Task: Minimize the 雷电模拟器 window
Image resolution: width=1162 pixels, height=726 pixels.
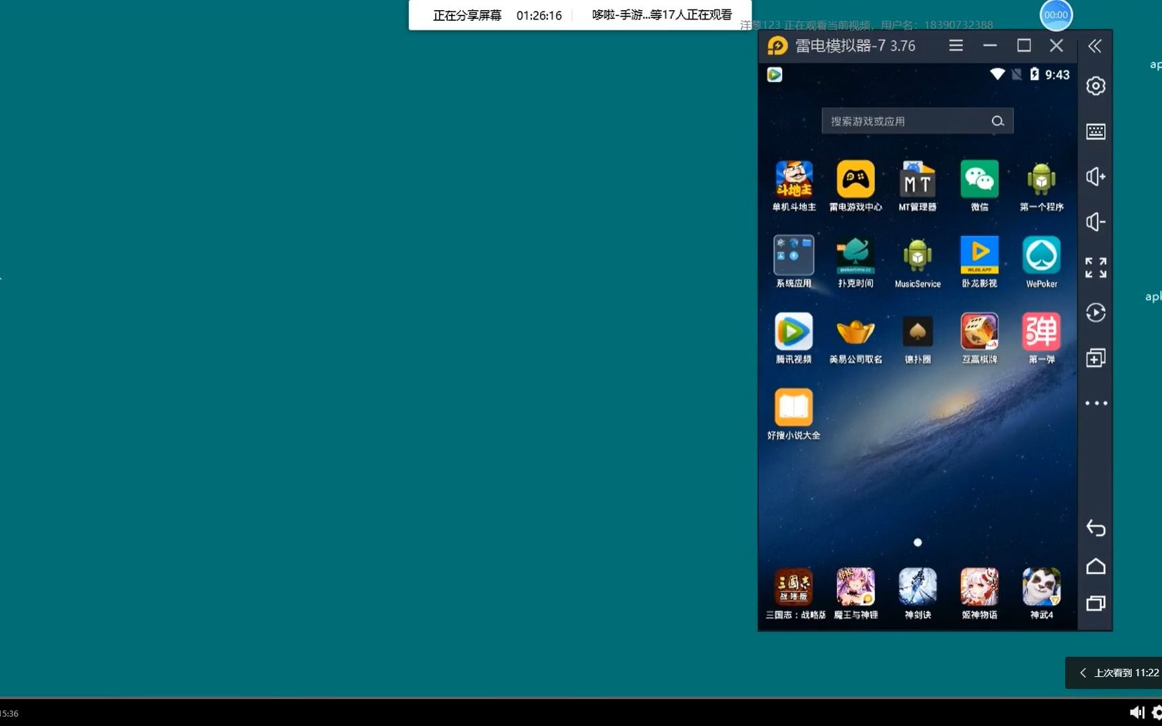Action: (x=990, y=45)
